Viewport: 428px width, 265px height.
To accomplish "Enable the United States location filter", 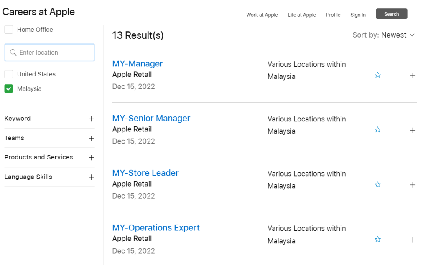I will click(9, 74).
